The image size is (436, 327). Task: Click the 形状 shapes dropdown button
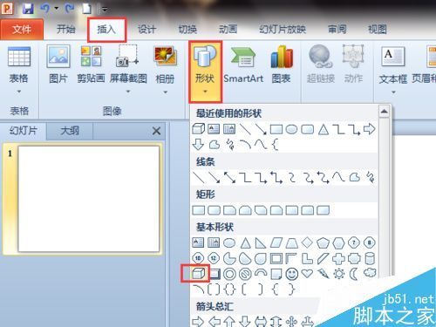205,72
